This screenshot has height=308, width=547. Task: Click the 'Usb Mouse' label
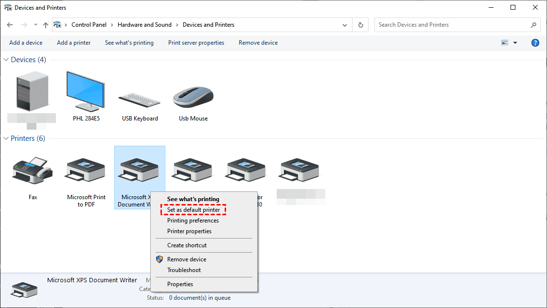click(x=193, y=119)
